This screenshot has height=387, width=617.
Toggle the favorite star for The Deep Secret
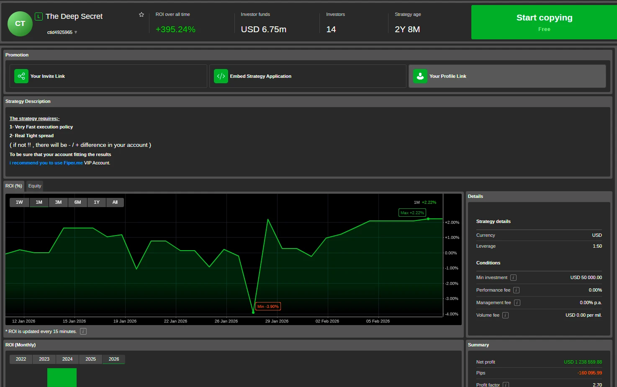pyautogui.click(x=141, y=14)
